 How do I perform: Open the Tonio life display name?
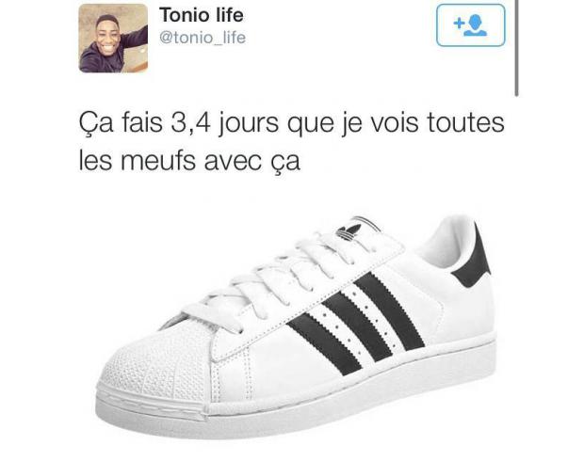pyautogui.click(x=202, y=15)
